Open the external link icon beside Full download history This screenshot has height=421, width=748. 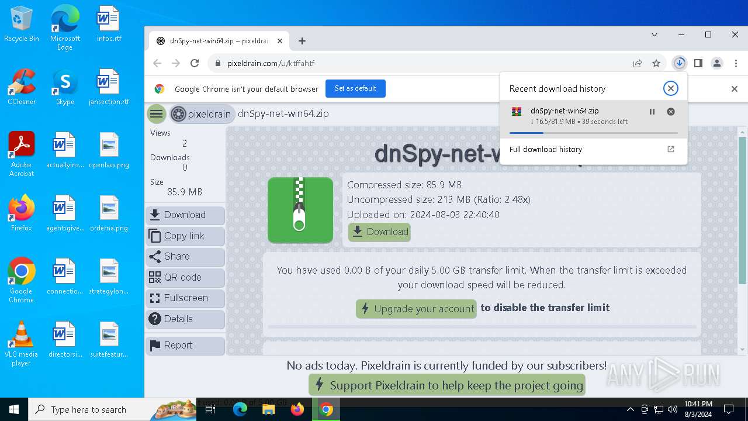[671, 149]
